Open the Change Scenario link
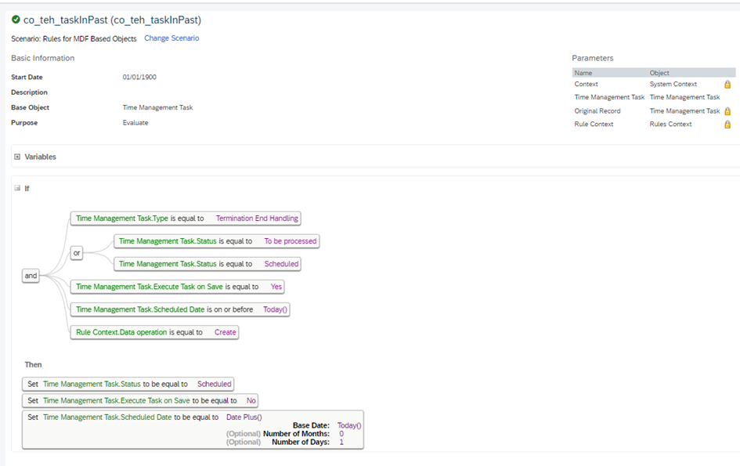 click(x=171, y=38)
